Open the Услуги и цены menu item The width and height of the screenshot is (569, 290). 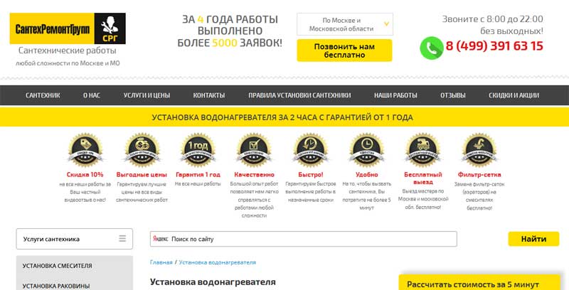(147, 95)
